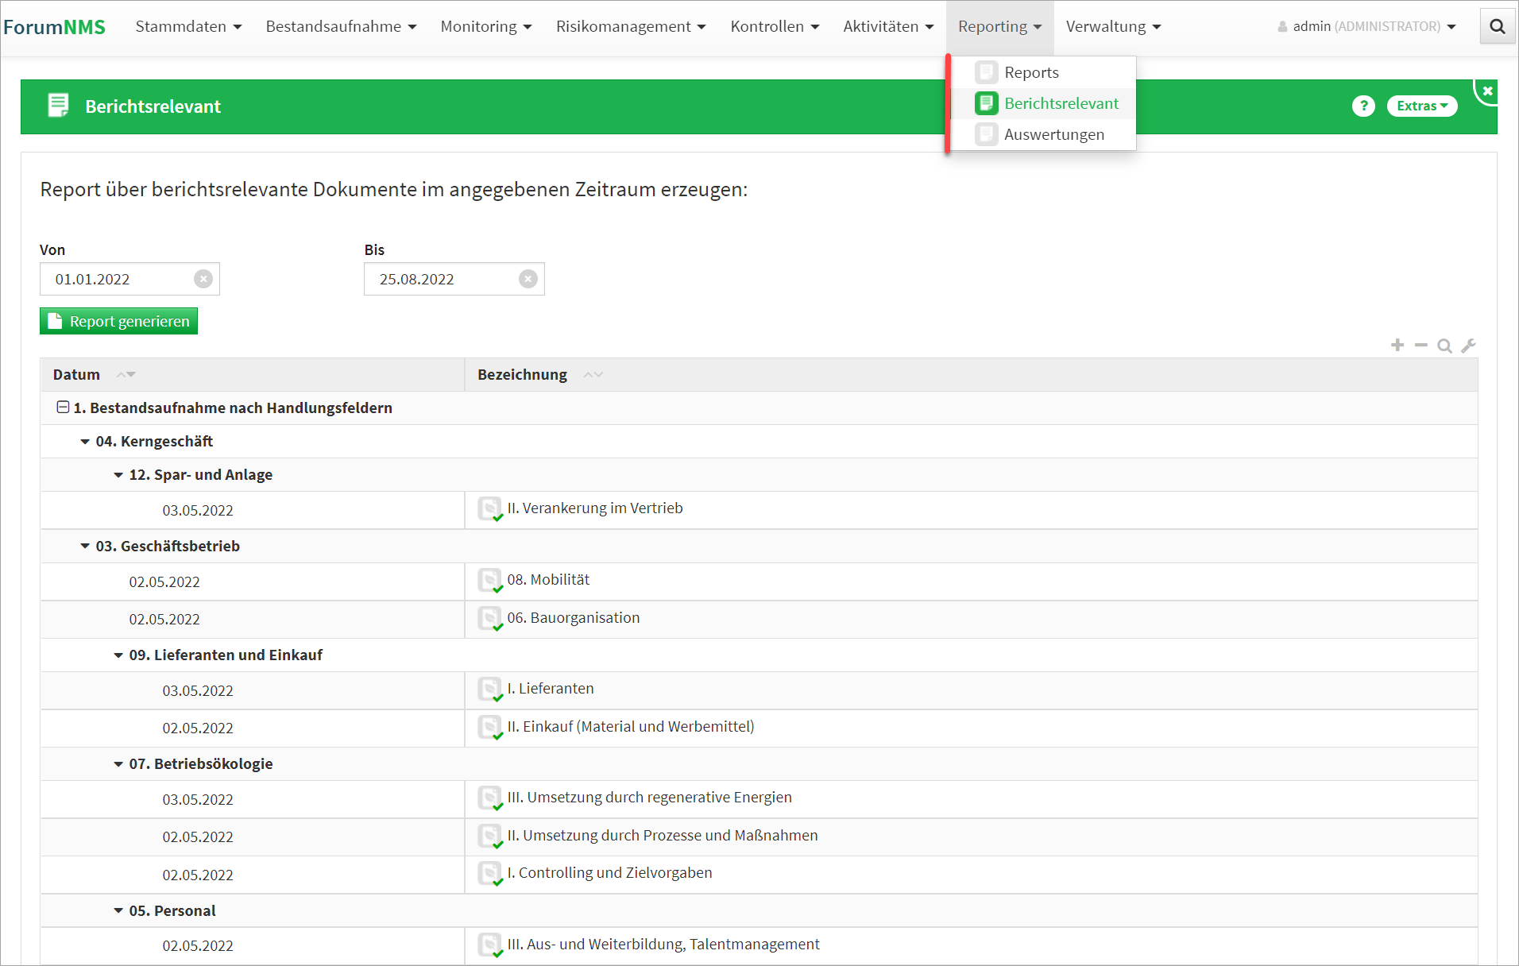Click document icon beside 08. Mobilität
Image resolution: width=1519 pixels, height=966 pixels.
(x=490, y=581)
